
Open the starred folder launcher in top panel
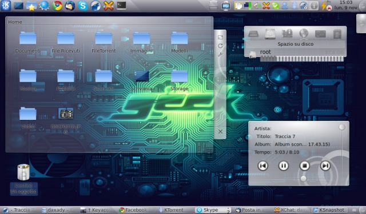coord(31,6)
